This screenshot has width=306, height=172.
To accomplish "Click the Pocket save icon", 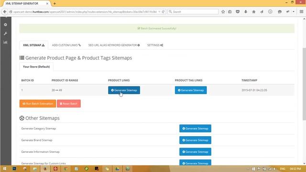I will click(x=238, y=11).
